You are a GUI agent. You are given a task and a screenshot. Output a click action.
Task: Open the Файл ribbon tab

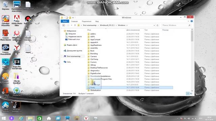tap(65, 22)
